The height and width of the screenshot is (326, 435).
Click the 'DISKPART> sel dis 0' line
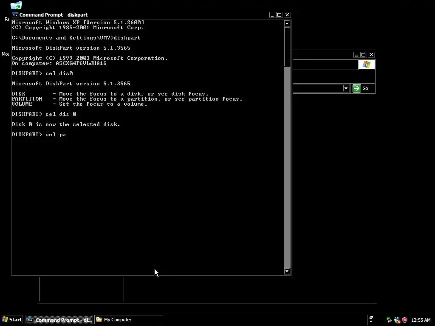[44, 114]
